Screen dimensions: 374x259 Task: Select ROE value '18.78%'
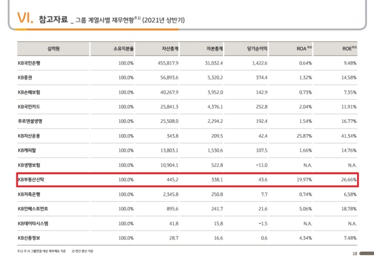pyautogui.click(x=349, y=209)
